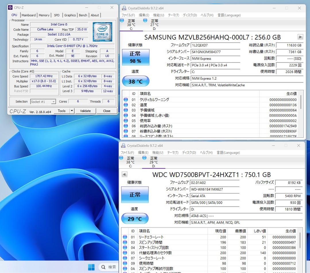Open ディスク(D) menu in upper CrystalDiskInfo window
This screenshot has width=310, height=273.
point(190,15)
